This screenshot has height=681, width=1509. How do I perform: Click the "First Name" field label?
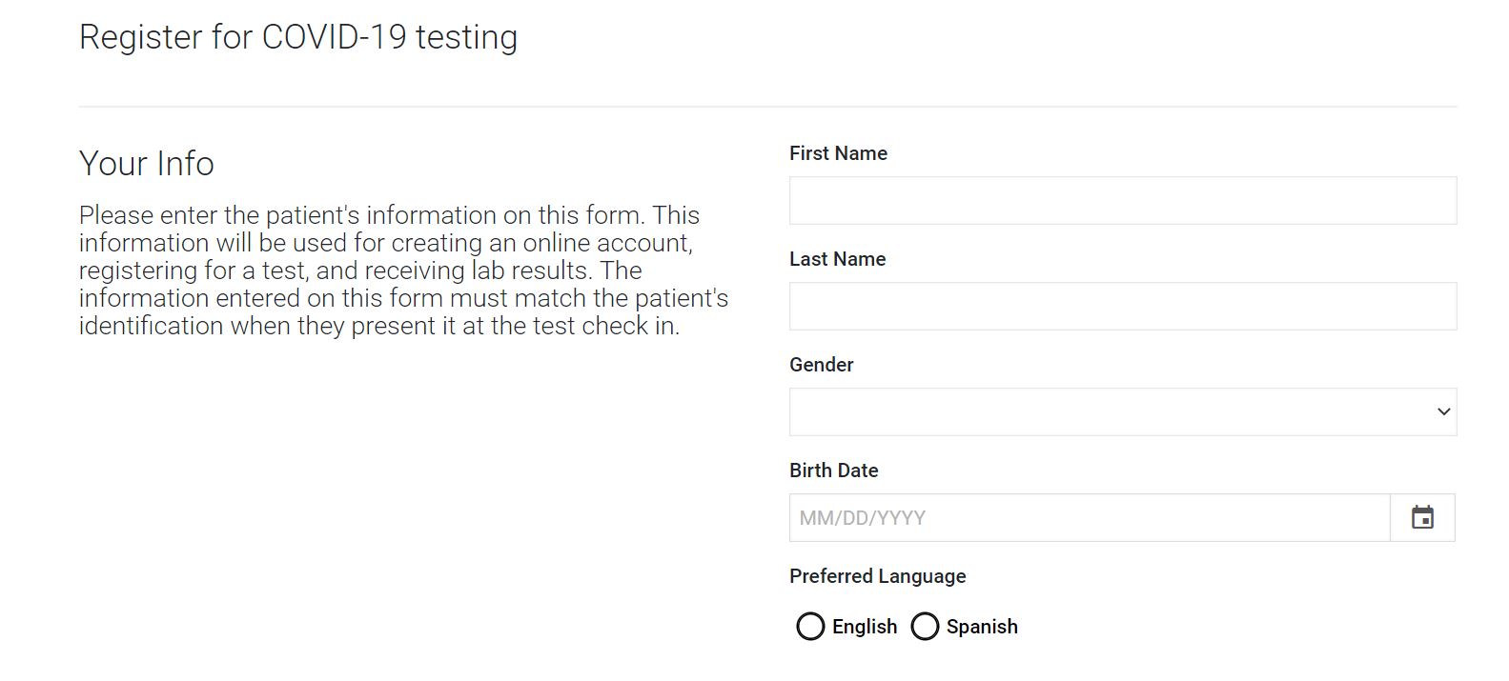(x=838, y=153)
